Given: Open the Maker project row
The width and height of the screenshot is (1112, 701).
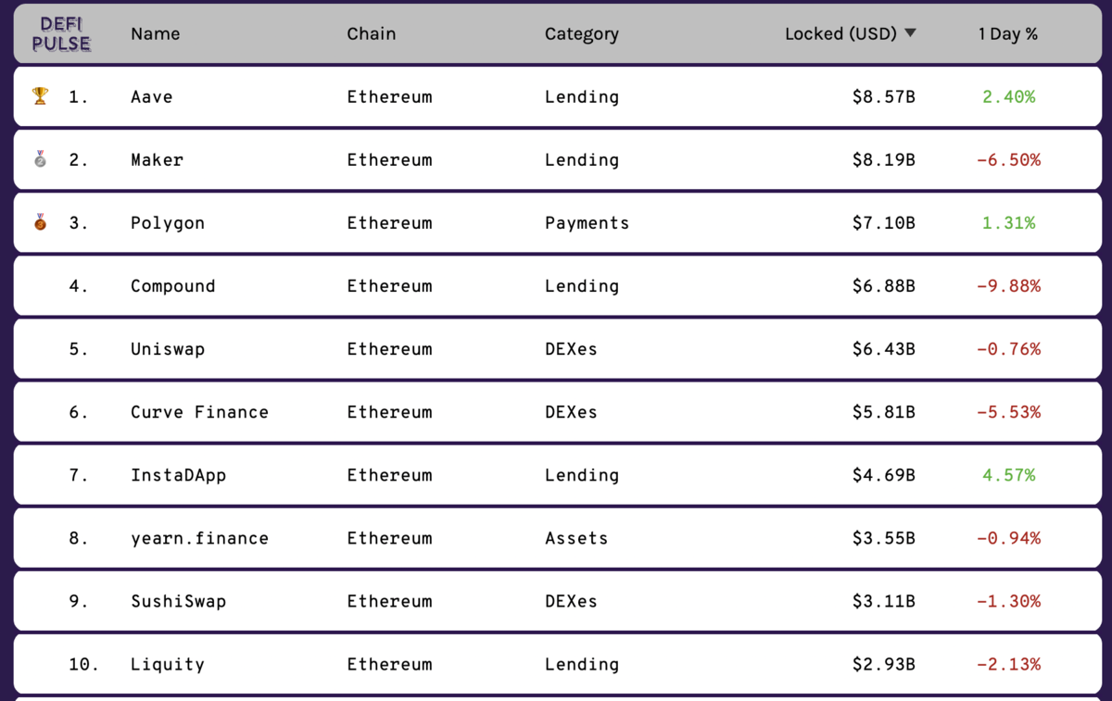Looking at the screenshot, I should (556, 159).
